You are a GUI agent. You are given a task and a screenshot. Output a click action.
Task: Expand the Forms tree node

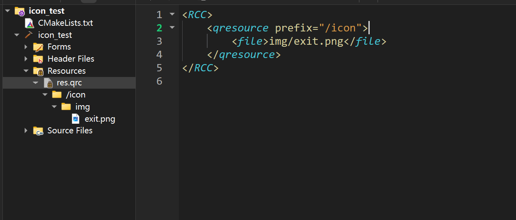click(x=26, y=47)
